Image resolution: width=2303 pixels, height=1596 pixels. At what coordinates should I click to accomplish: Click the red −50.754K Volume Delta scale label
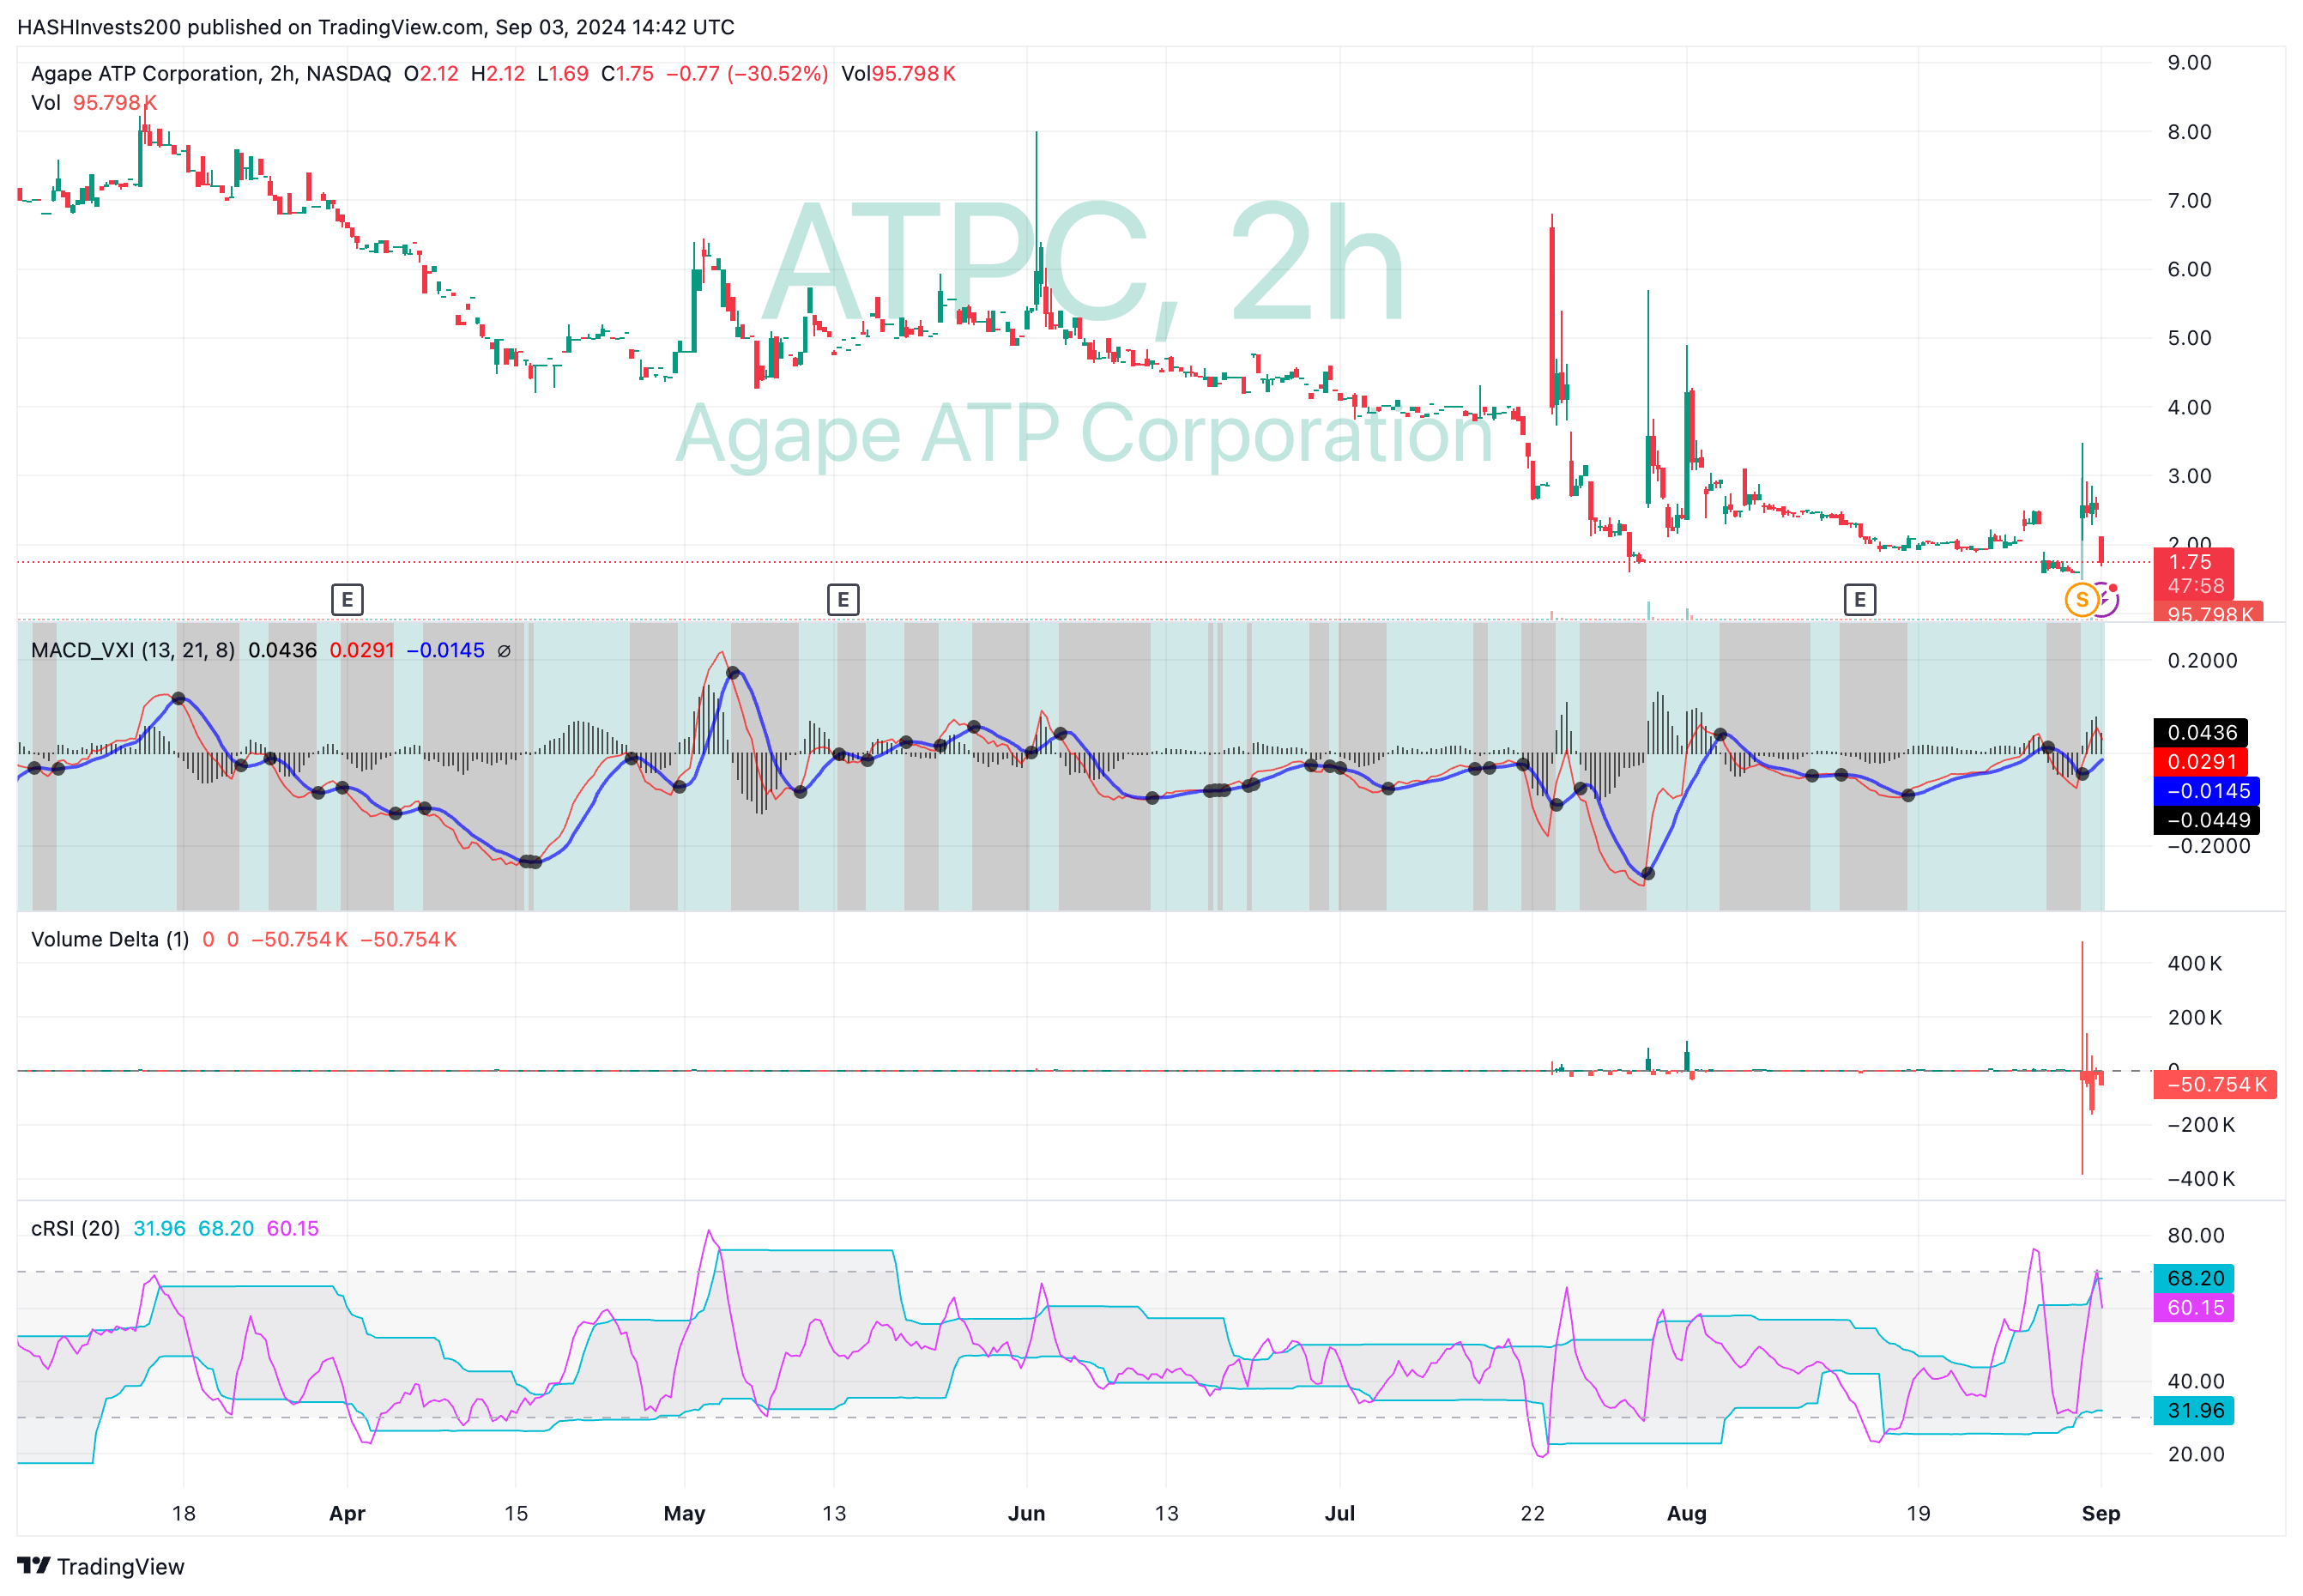click(2215, 1085)
